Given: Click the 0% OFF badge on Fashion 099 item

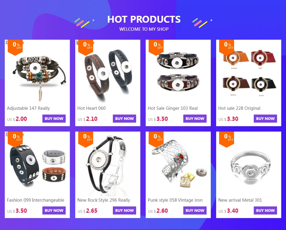Looking at the screenshot, I should click(15, 139).
